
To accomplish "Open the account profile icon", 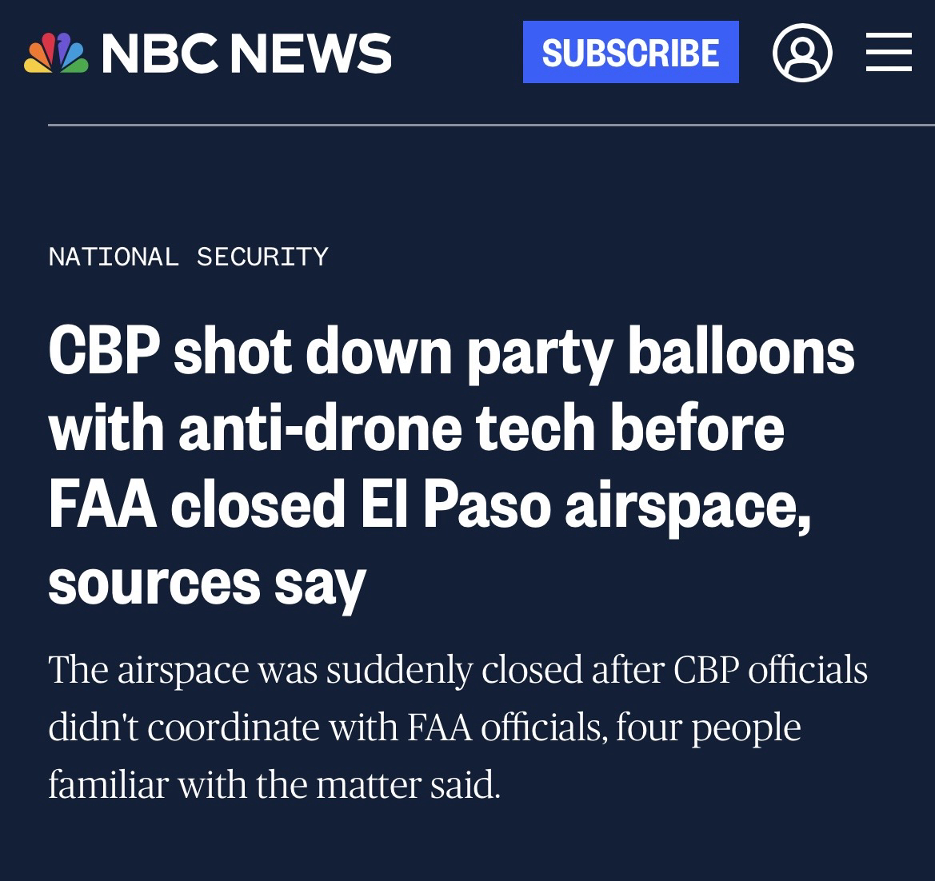I will click(x=802, y=53).
